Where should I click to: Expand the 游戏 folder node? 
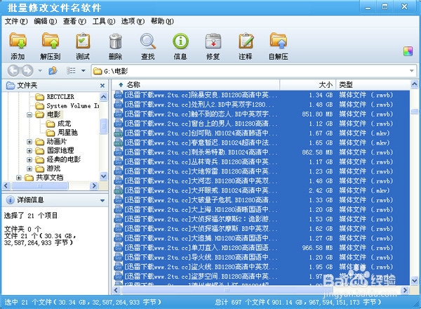[29, 169]
